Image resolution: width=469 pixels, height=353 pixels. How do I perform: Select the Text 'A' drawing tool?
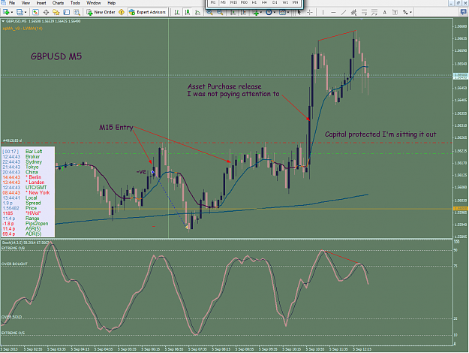click(x=385, y=12)
